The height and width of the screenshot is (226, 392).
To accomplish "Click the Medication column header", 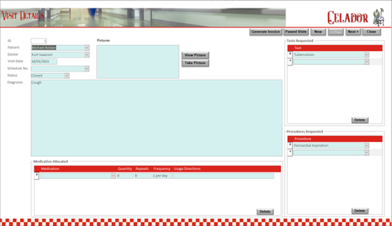I will [x=50, y=169].
